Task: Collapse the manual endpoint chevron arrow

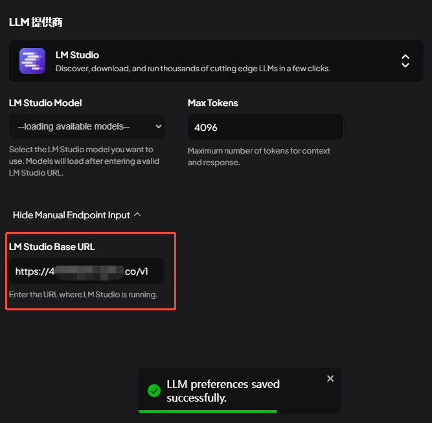Action: point(137,215)
